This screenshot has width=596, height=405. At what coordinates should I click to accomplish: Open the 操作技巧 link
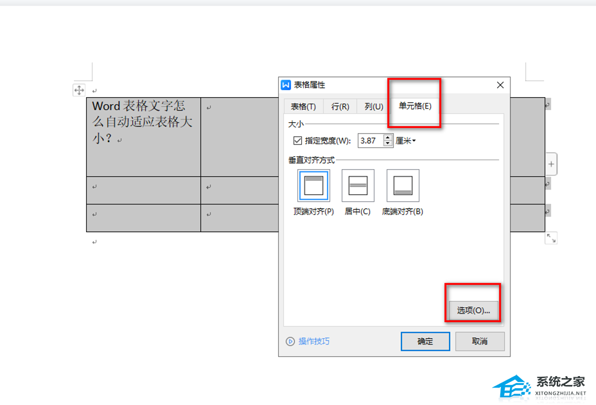click(x=314, y=341)
